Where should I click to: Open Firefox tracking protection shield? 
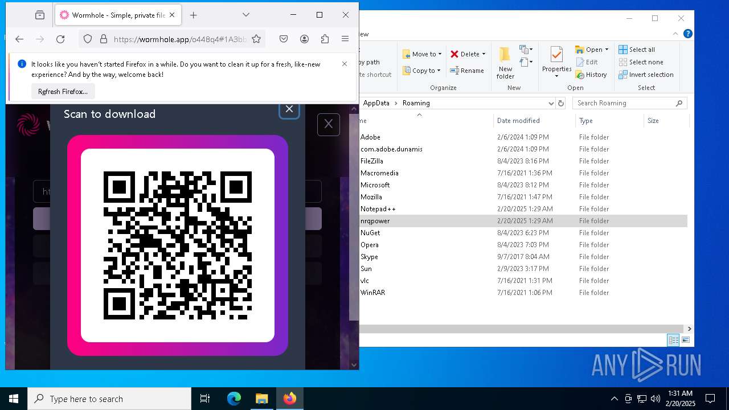pos(88,39)
